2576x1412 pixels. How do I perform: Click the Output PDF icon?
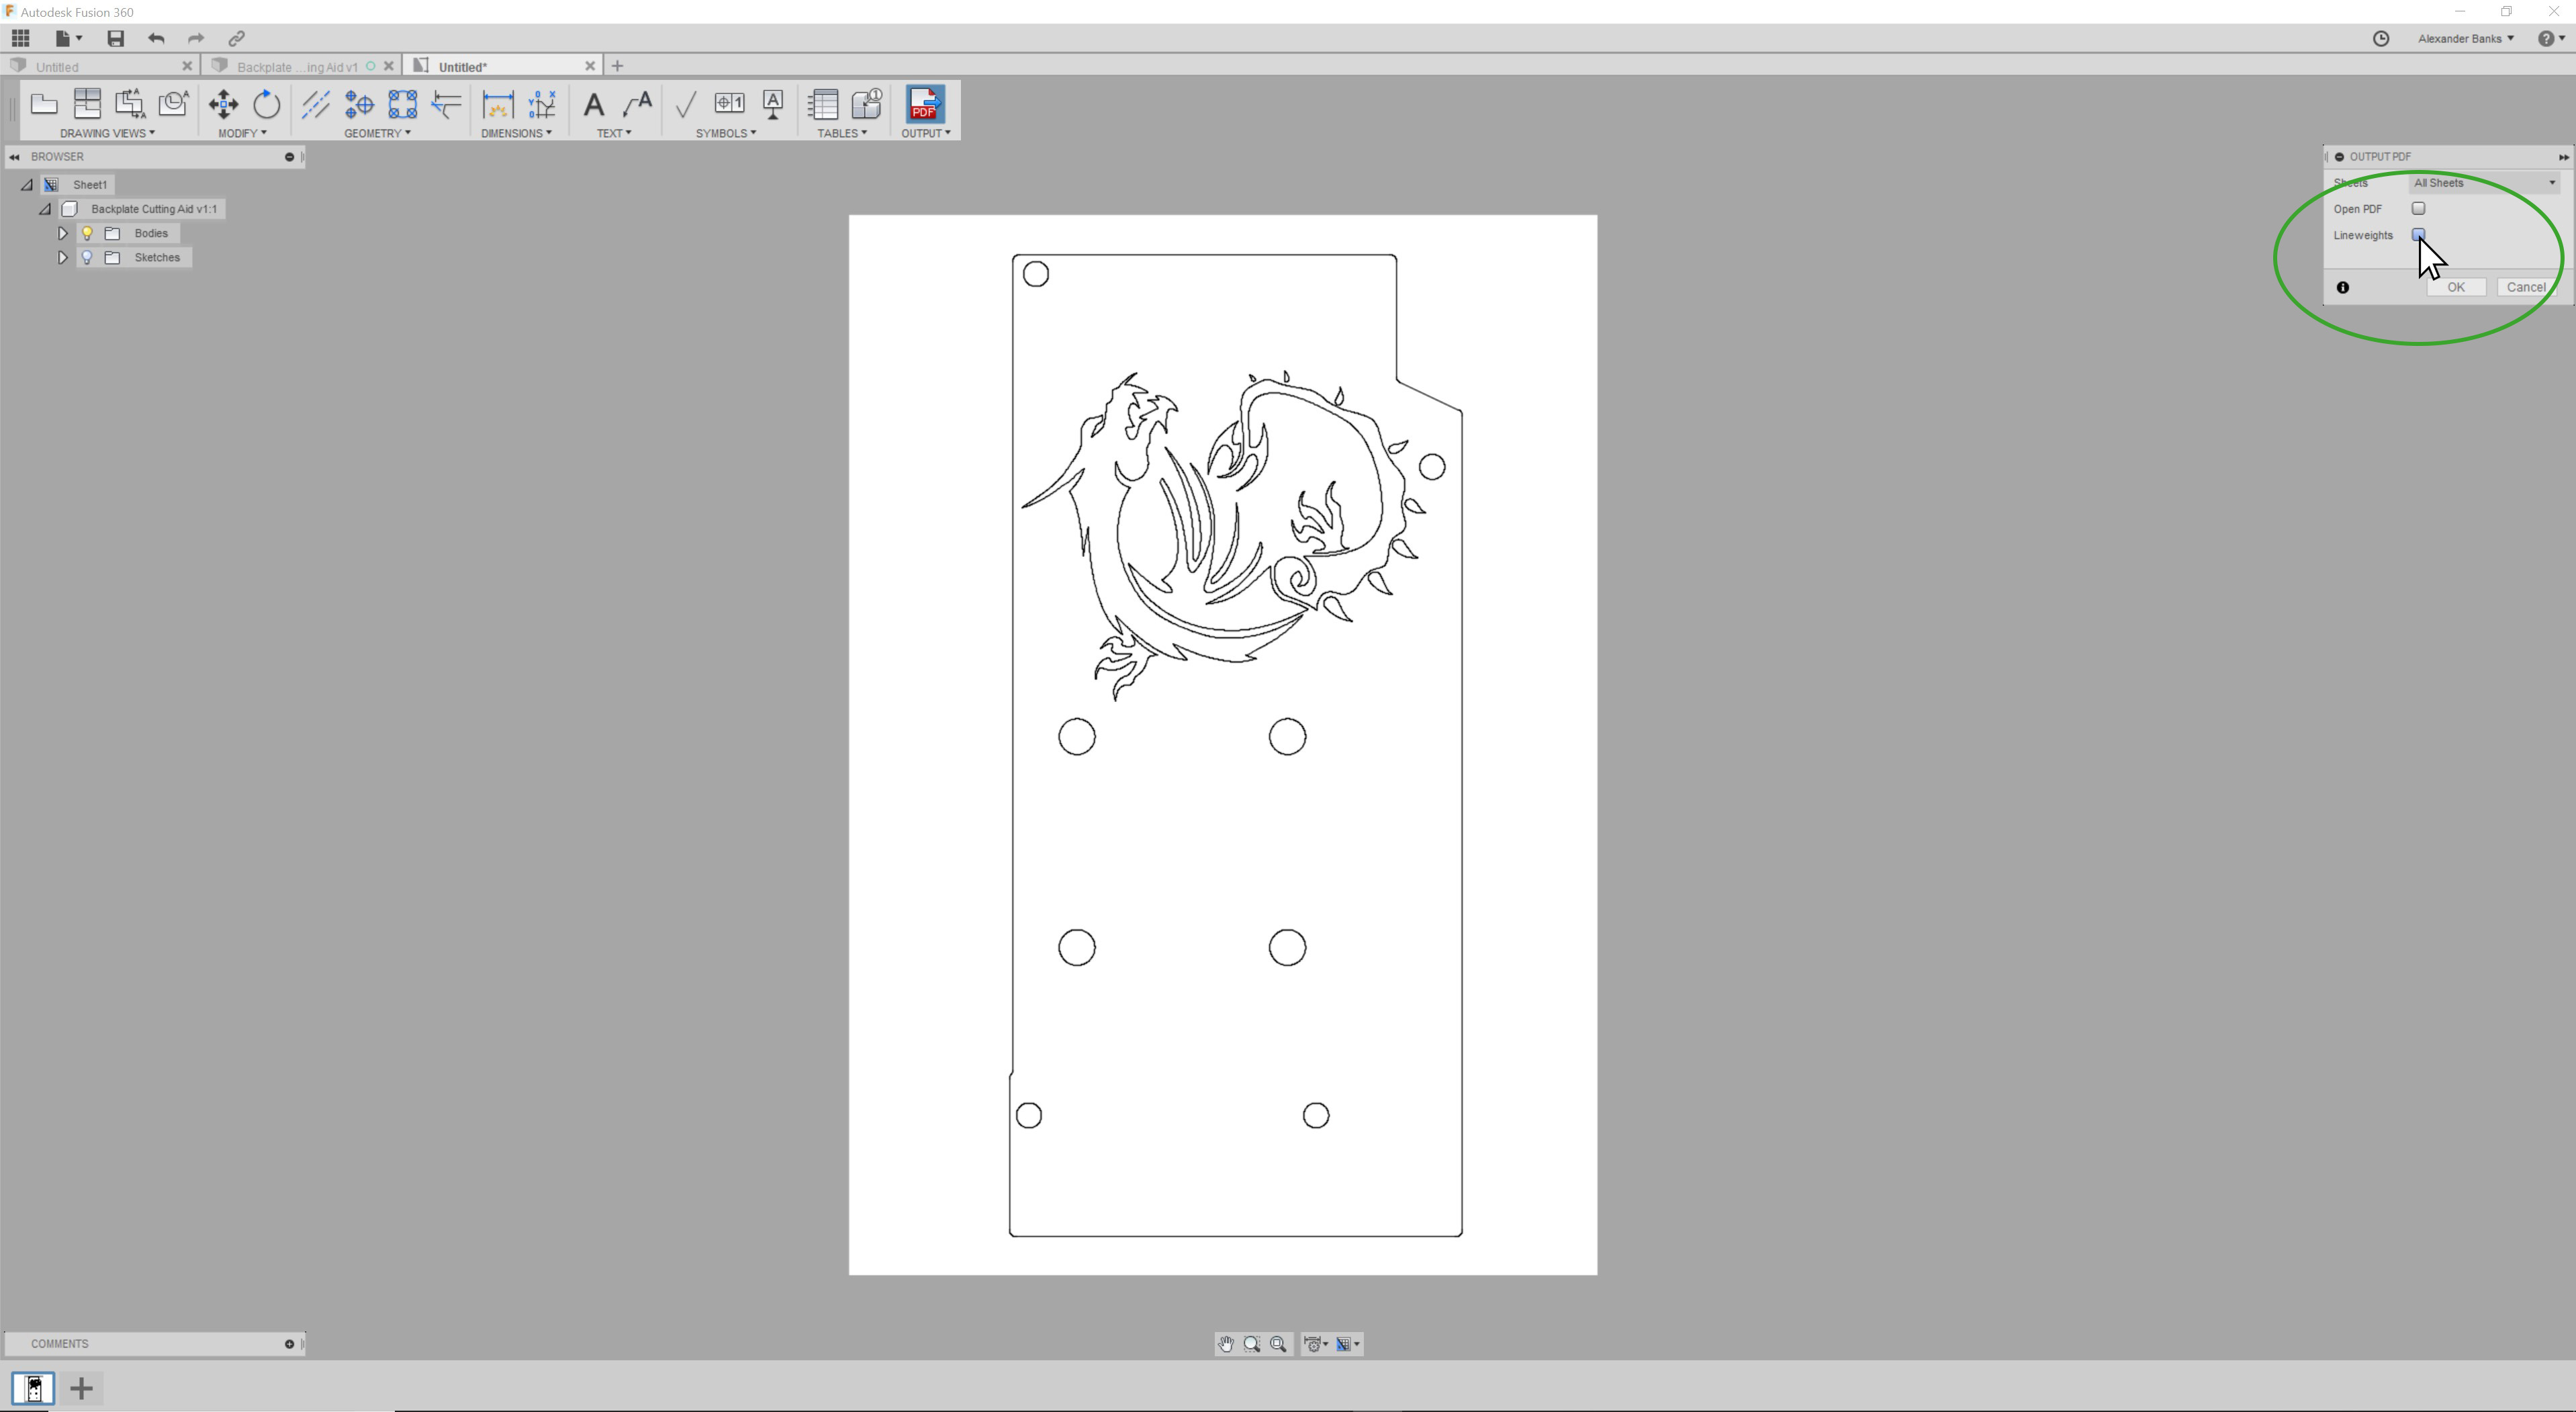(924, 104)
